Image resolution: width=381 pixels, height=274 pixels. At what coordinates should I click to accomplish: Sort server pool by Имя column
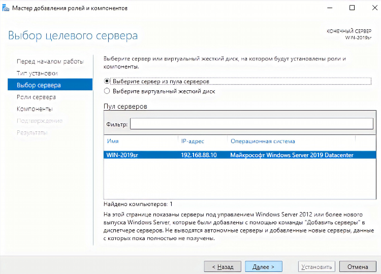tap(113, 141)
